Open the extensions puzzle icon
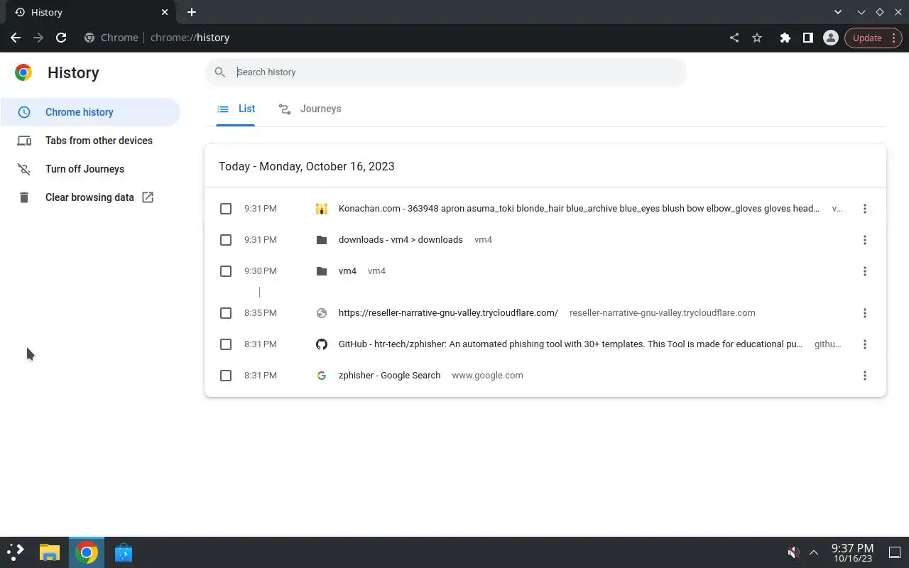909x568 pixels. pyautogui.click(x=785, y=38)
